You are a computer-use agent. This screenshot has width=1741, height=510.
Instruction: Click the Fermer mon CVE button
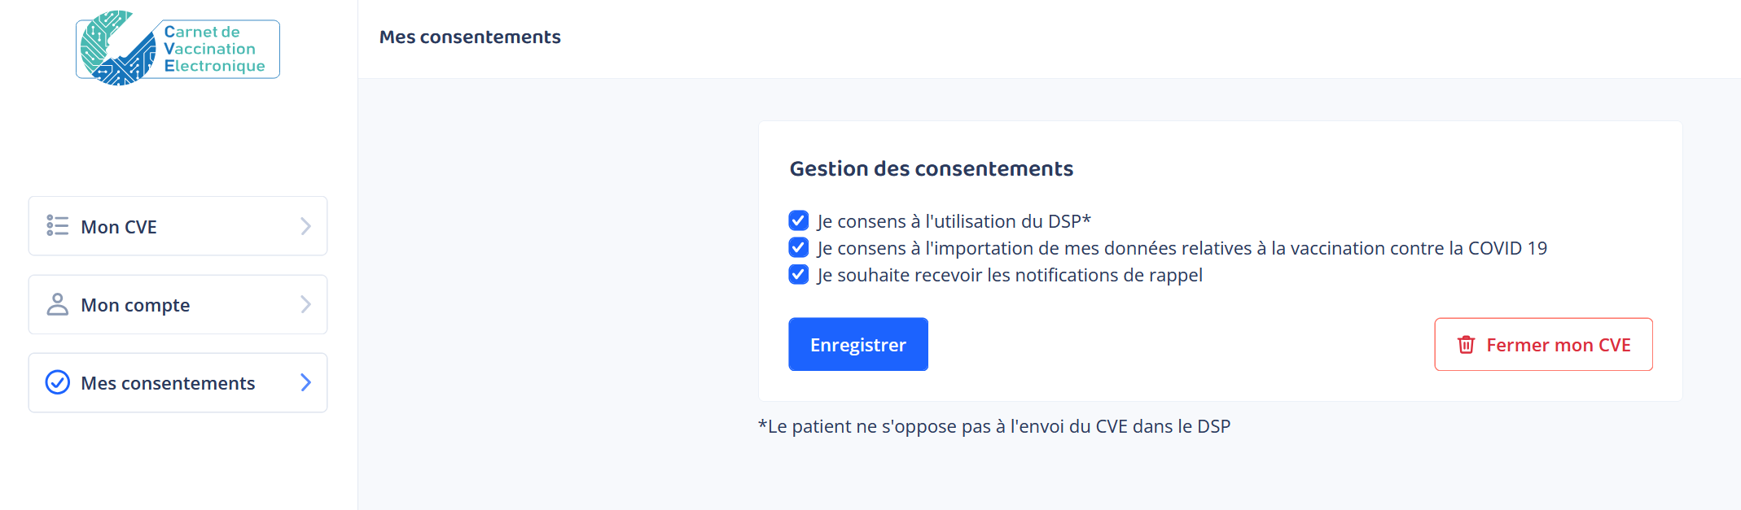click(x=1543, y=345)
